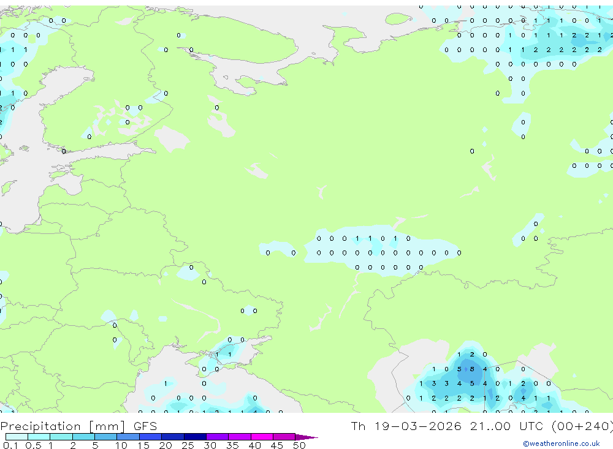Screen dimensions: 613x449
Task: Select legend swatch between 40 and 45
Action: pyautogui.click(x=262, y=437)
